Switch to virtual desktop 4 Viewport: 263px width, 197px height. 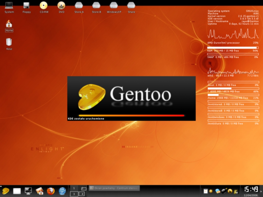pyautogui.click(x=82, y=194)
